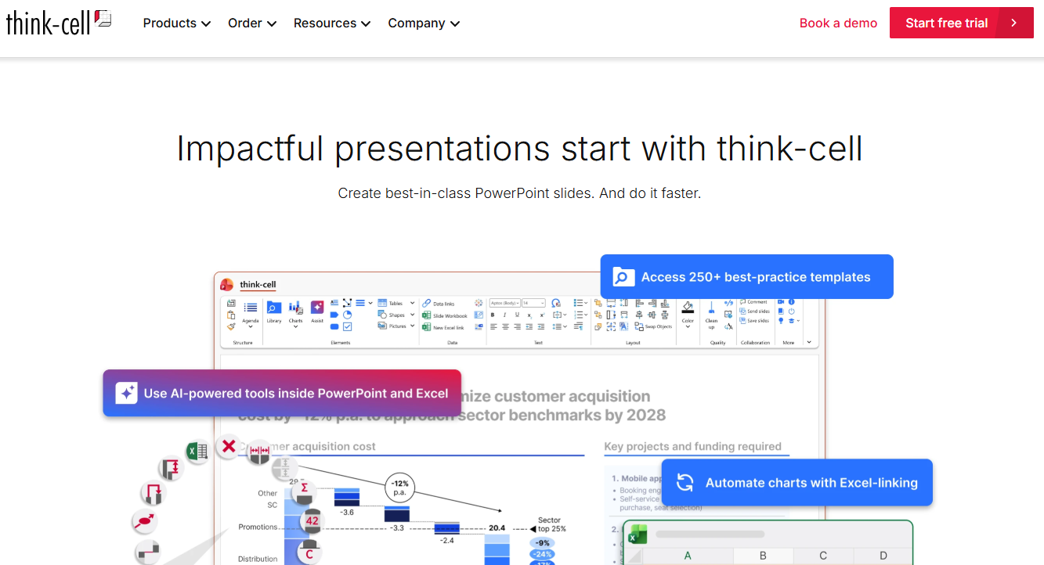Image resolution: width=1044 pixels, height=565 pixels.
Task: Click Access 250+ best-practice templates badge
Action: [x=747, y=276]
